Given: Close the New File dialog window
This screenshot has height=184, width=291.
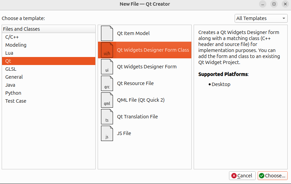Looking at the screenshot, I should 285,4.
